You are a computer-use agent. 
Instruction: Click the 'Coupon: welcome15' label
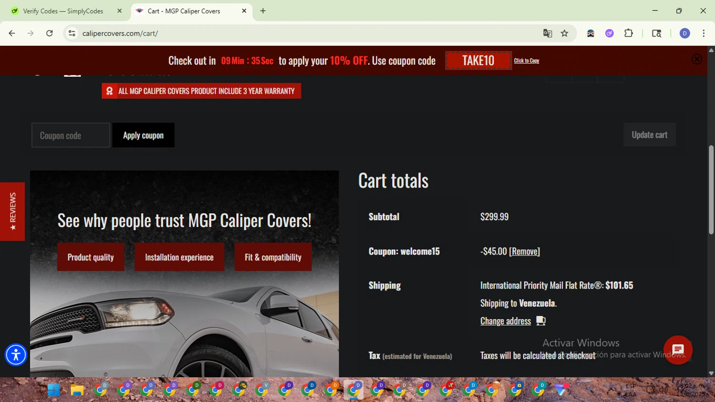pos(404,251)
